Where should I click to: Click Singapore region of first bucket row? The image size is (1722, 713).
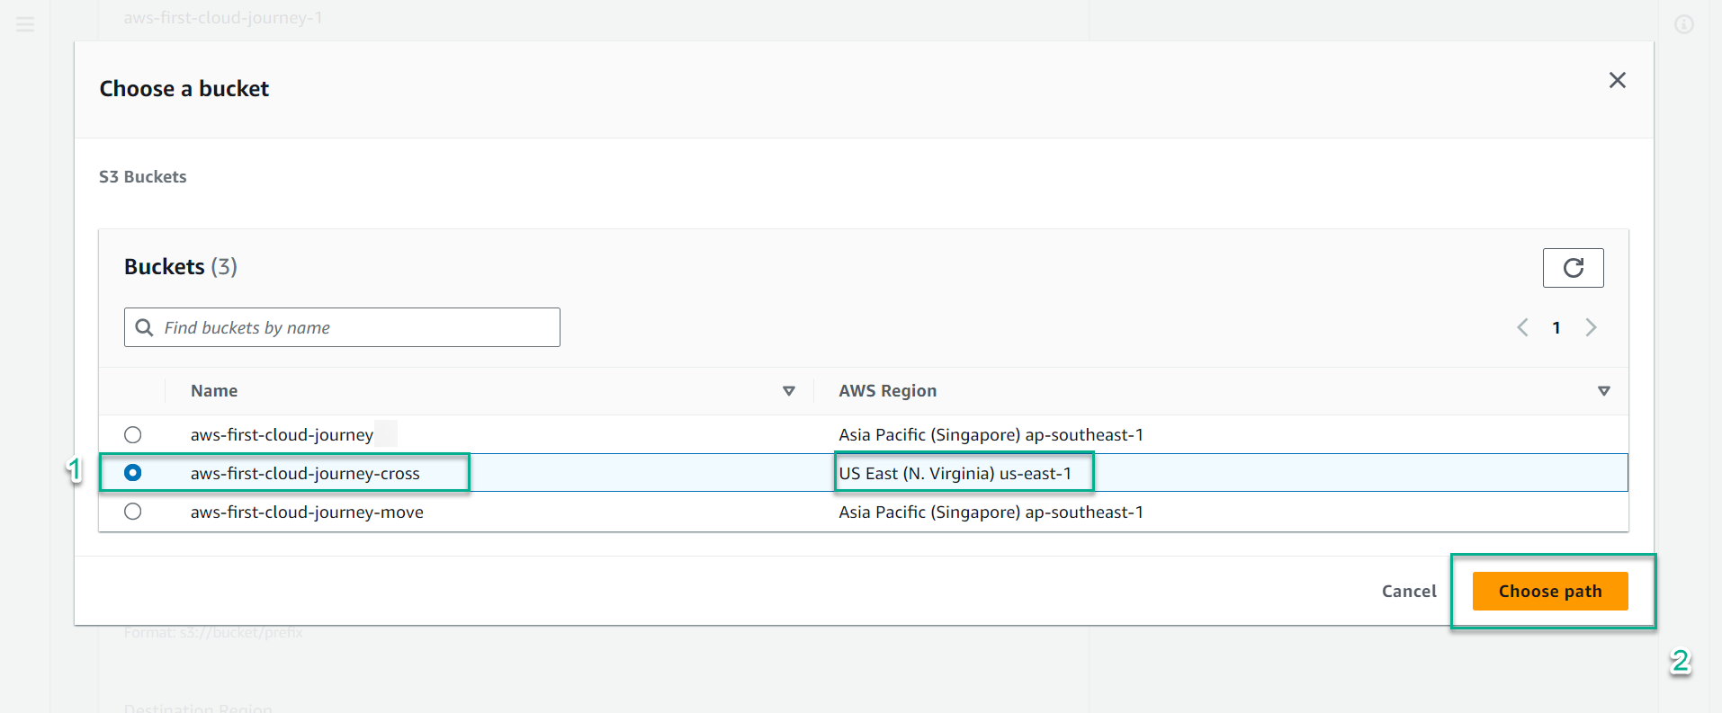(991, 435)
